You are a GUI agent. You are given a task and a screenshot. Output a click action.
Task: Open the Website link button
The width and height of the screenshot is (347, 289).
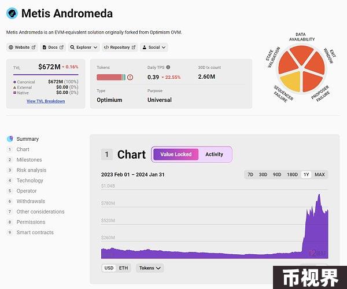pyautogui.click(x=22, y=47)
